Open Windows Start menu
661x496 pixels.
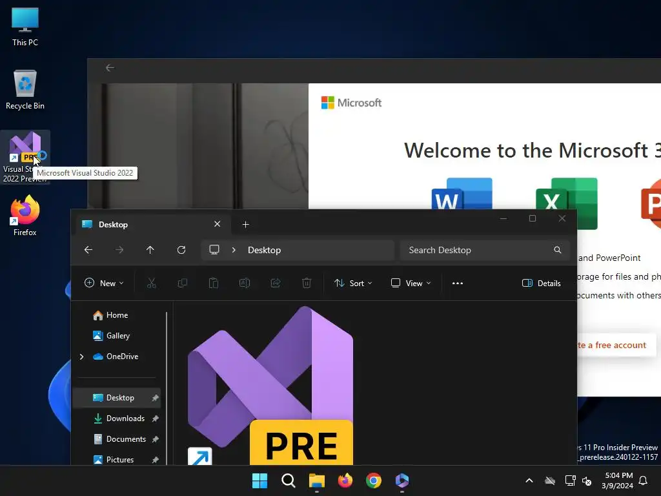(x=259, y=480)
